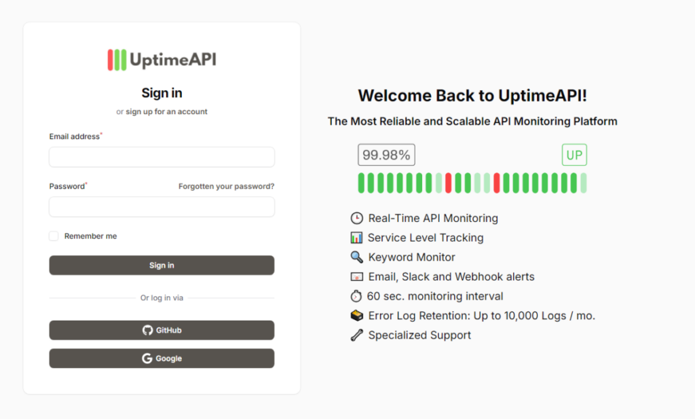Click the Google G logo icon

pyautogui.click(x=147, y=359)
